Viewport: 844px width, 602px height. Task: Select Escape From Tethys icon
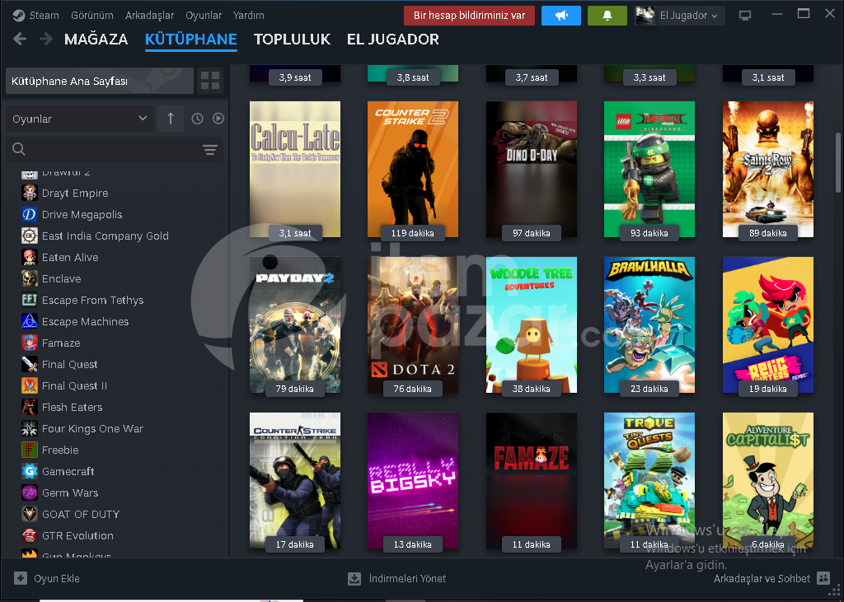coord(29,300)
